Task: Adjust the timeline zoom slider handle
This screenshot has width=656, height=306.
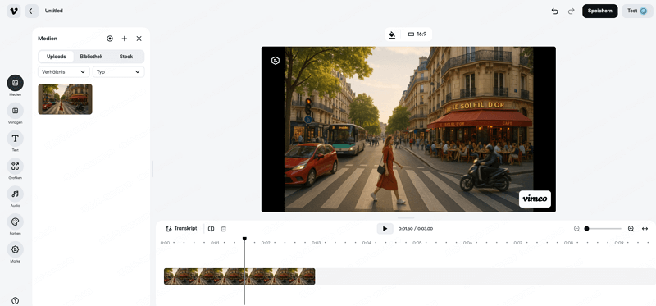Action: point(586,229)
